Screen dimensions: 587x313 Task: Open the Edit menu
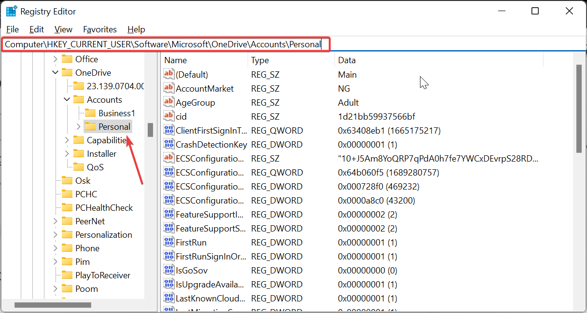point(37,29)
